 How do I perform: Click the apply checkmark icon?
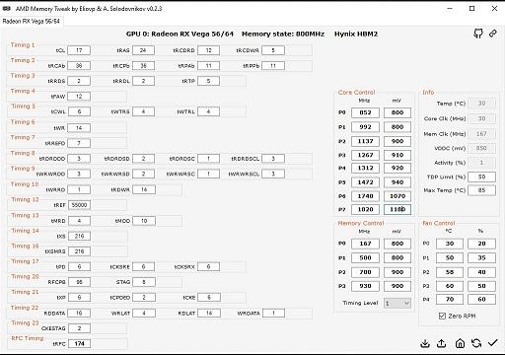(492, 343)
